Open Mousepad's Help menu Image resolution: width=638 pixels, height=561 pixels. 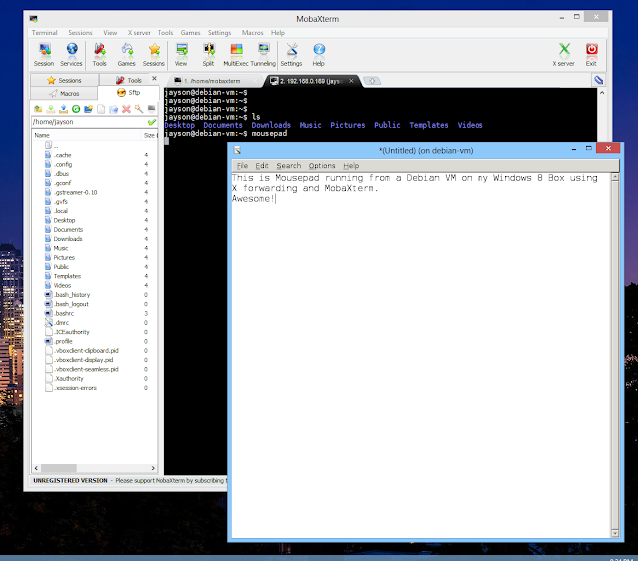351,166
